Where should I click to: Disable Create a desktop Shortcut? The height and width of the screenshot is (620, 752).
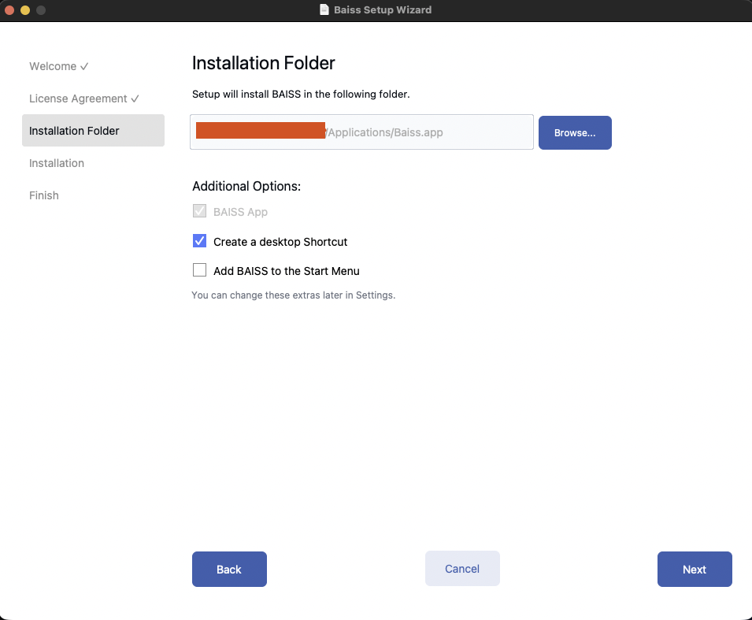(x=199, y=240)
